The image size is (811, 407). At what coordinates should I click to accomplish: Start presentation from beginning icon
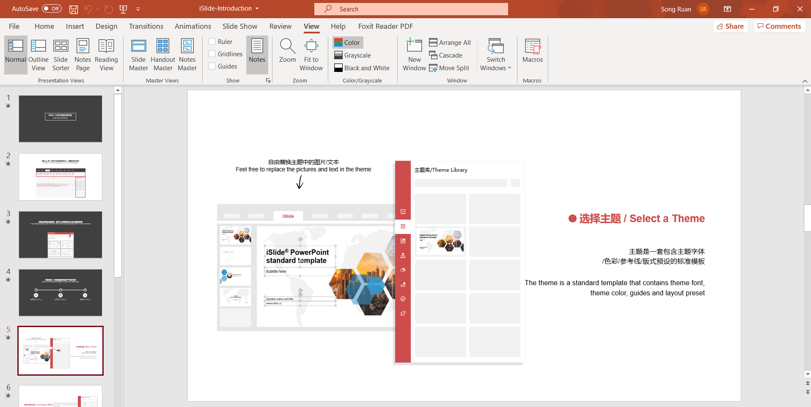click(124, 9)
